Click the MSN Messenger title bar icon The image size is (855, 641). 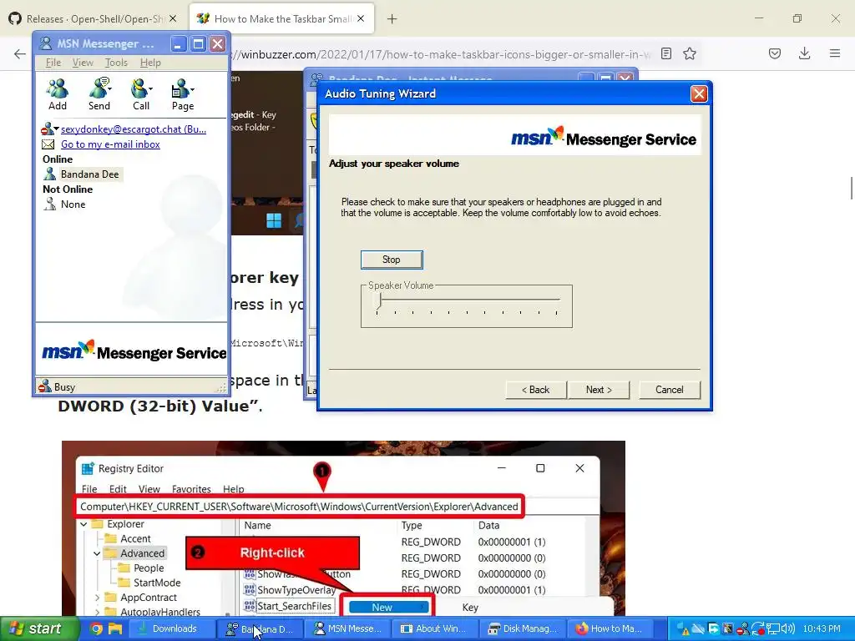pyautogui.click(x=46, y=43)
